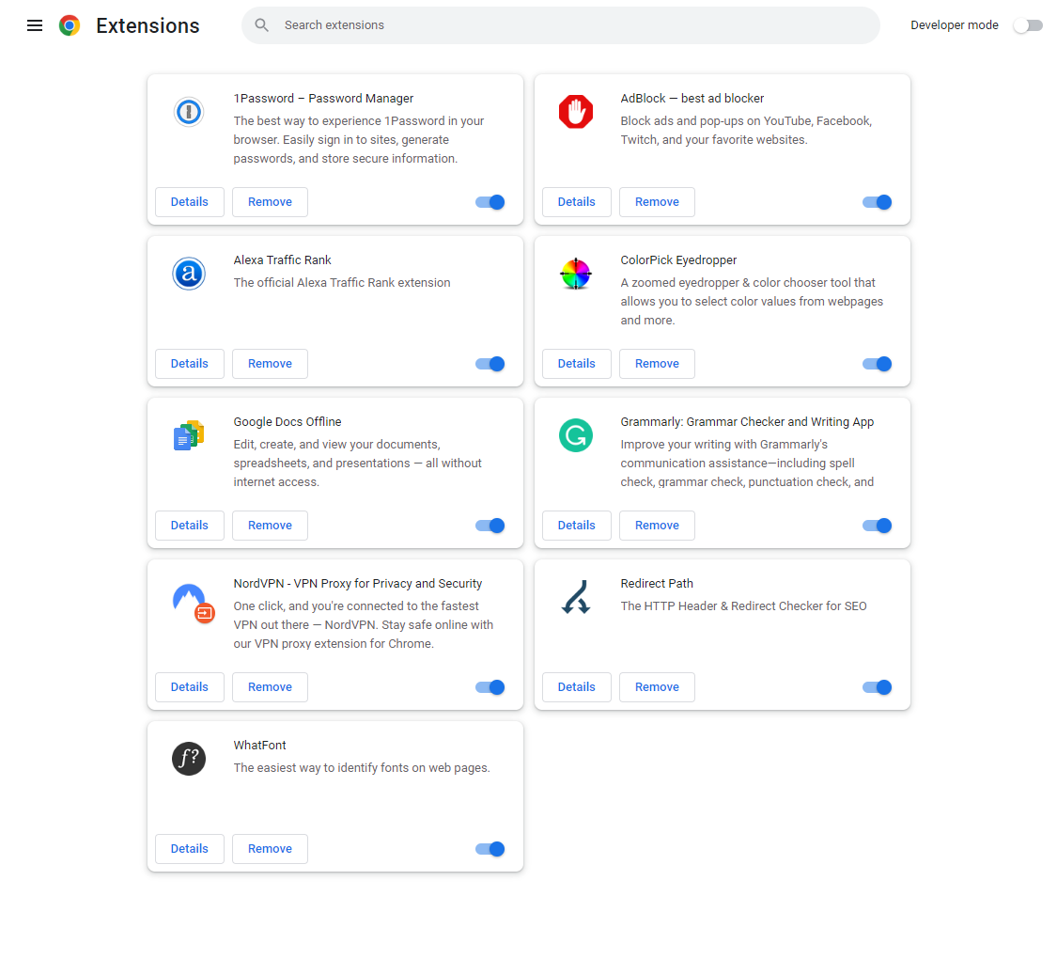The height and width of the screenshot is (959, 1057).
Task: Turn off the AdBlock extension toggle
Action: coord(877,202)
